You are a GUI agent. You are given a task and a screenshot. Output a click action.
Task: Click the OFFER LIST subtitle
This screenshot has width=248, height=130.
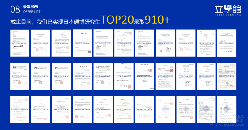point(30,12)
